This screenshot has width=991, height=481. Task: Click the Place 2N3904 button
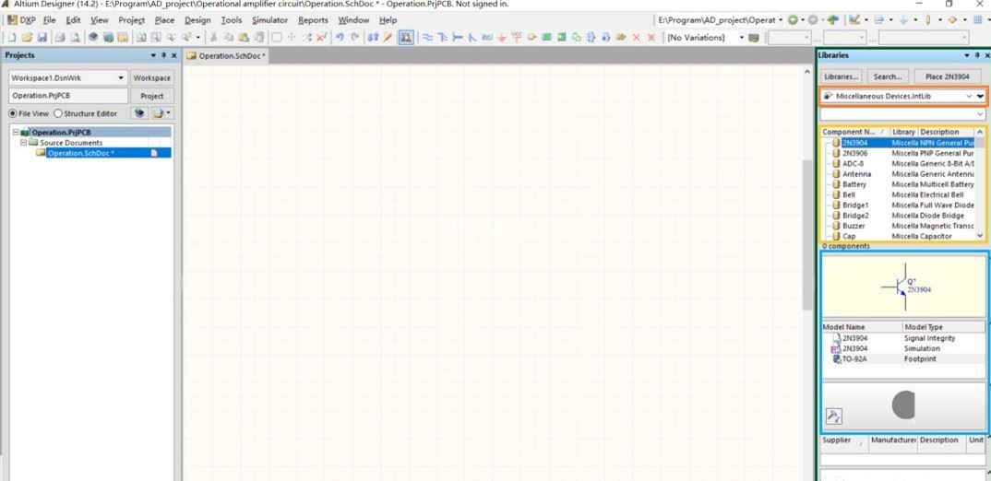[947, 76]
